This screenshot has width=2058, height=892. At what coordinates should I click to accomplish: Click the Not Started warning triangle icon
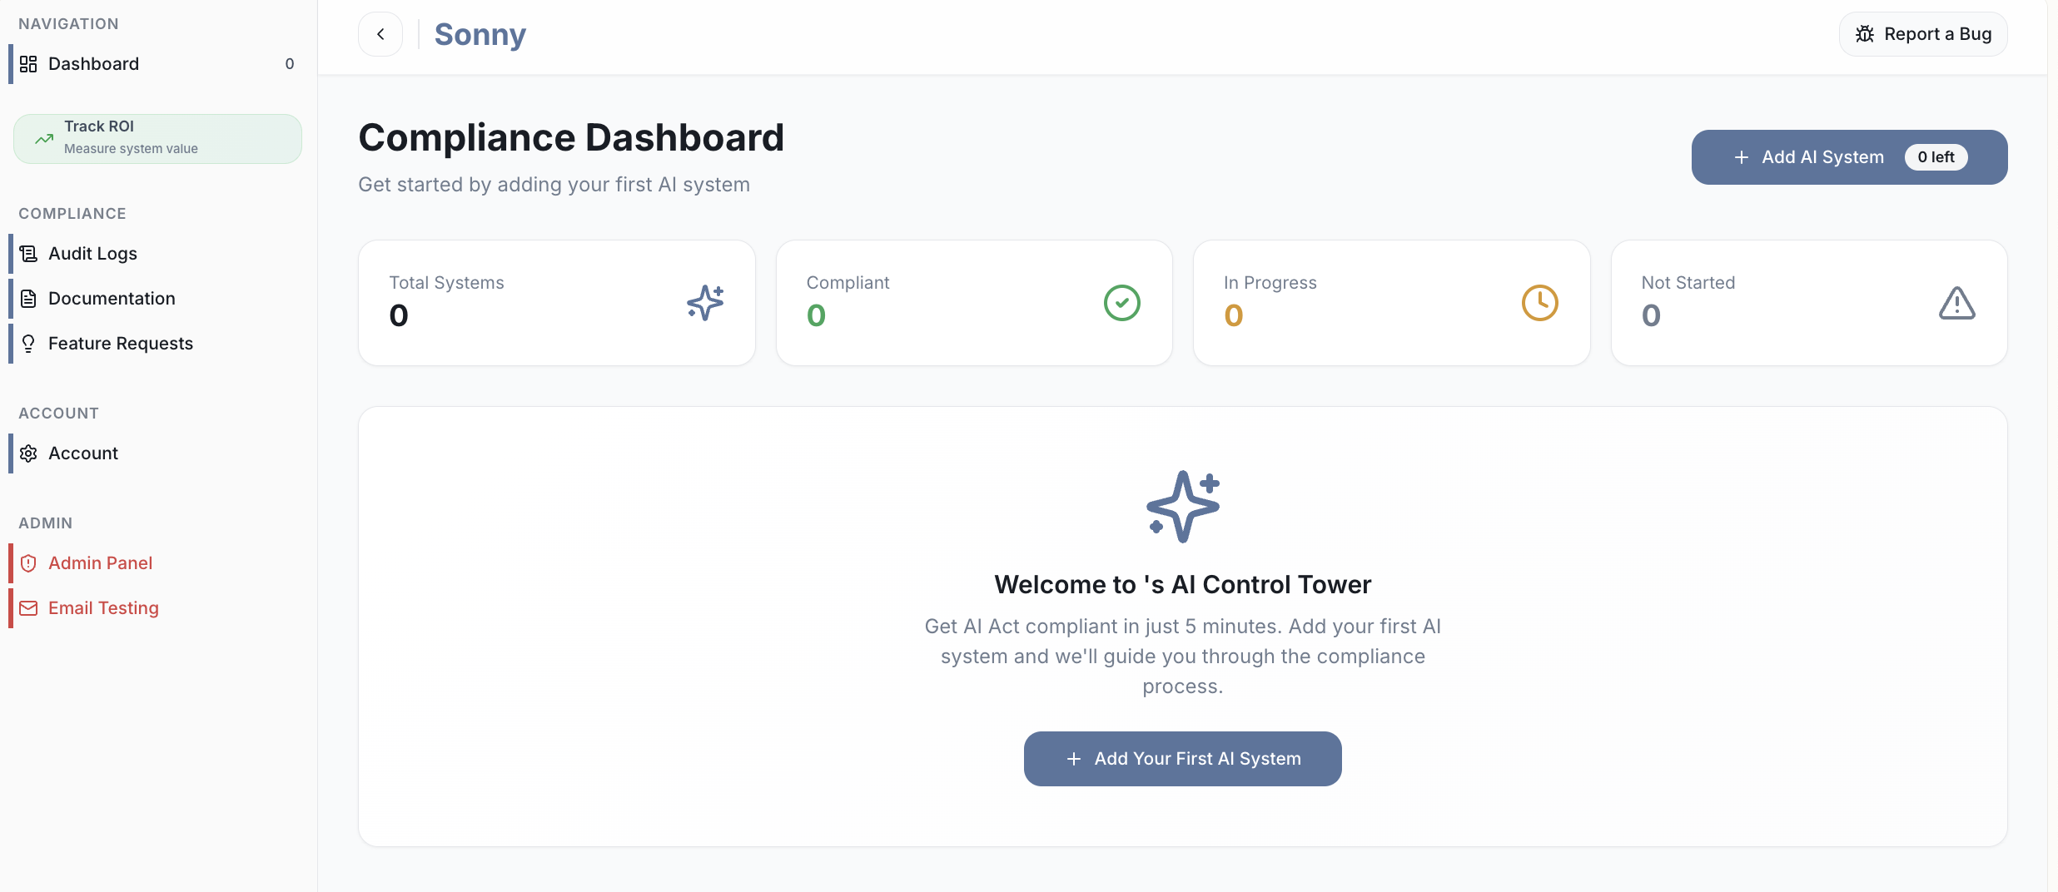(1956, 303)
